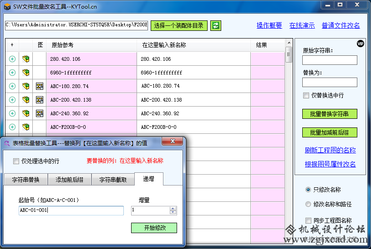Switch to 字符串替换 tab
The width and height of the screenshot is (371, 249).
(26, 180)
